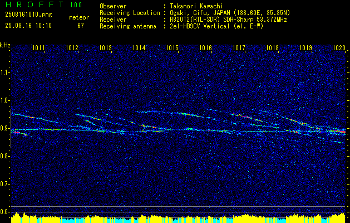Click the receiving location Ogaki, Gifu, JAPAN
The image size is (350, 223).
click(230, 13)
